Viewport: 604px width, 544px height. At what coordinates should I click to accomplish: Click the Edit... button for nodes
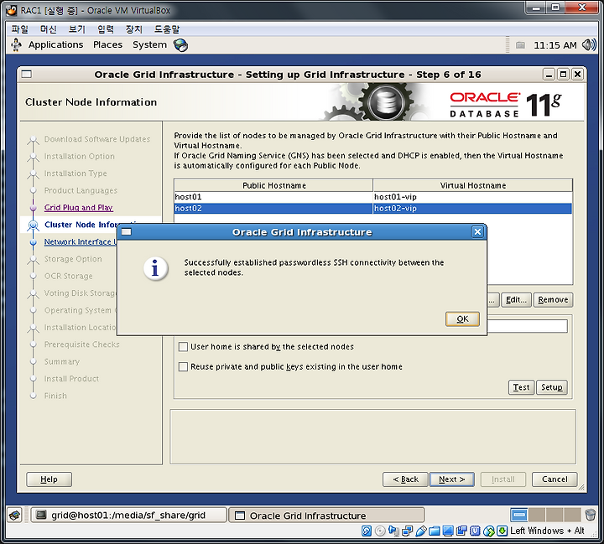point(516,299)
